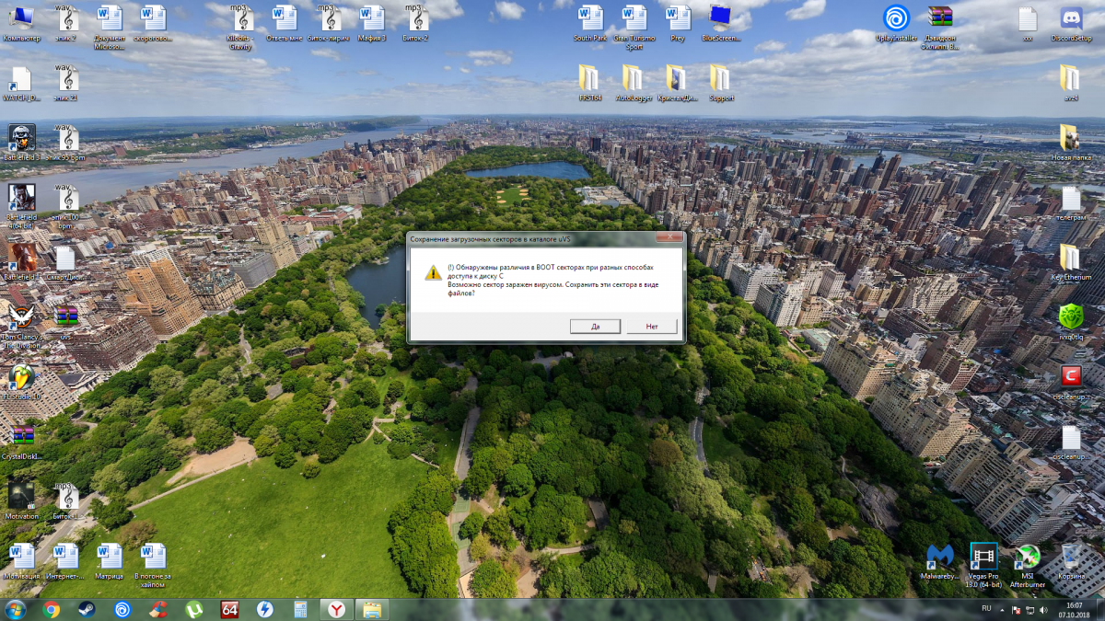
Task: Open the Биток-2 mp3 file
Action: tap(418, 24)
